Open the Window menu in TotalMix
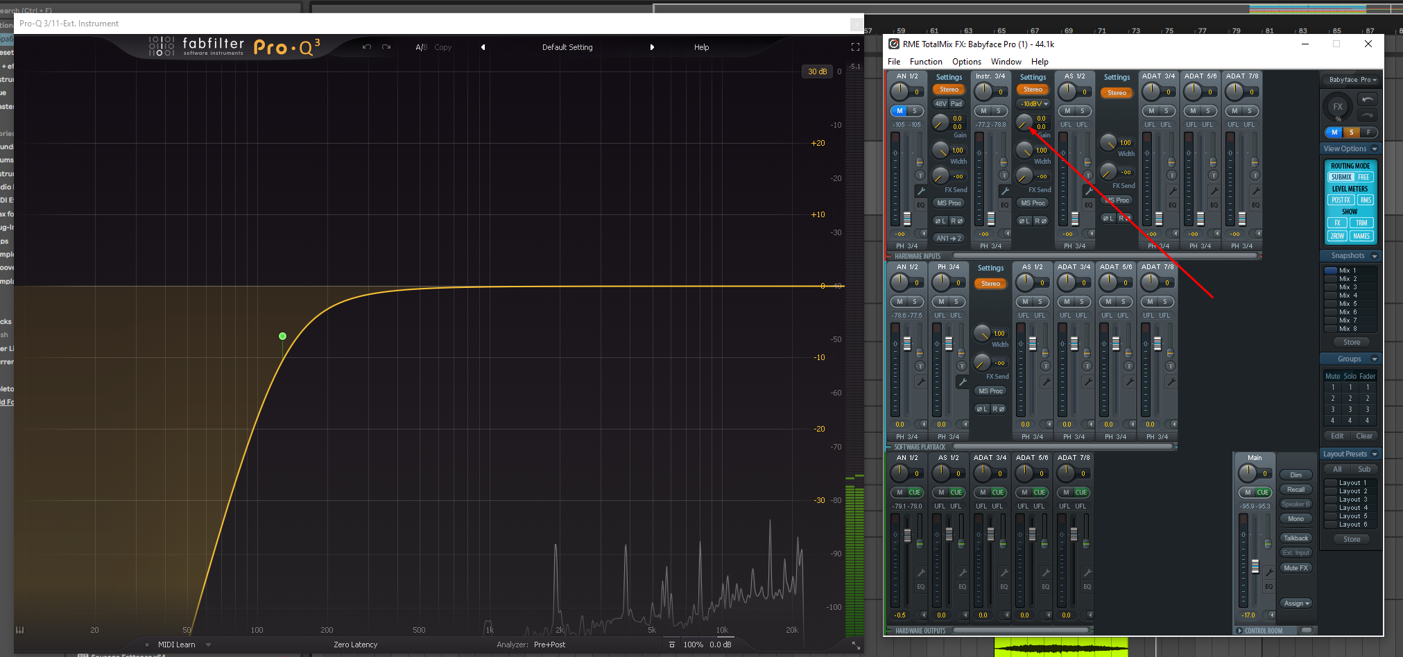 click(1006, 62)
